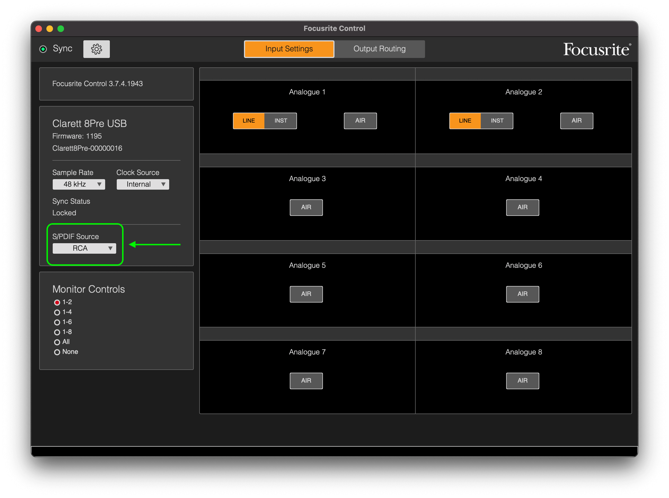Set Analogue 1 to INST
The image size is (669, 498).
[281, 121]
